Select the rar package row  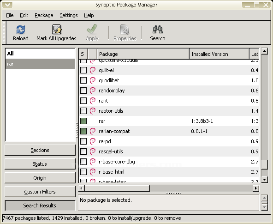[169, 121]
